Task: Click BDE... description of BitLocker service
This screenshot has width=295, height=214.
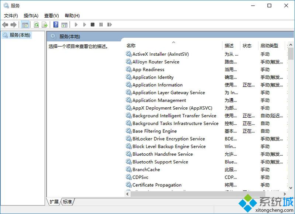Action: coord(231,139)
